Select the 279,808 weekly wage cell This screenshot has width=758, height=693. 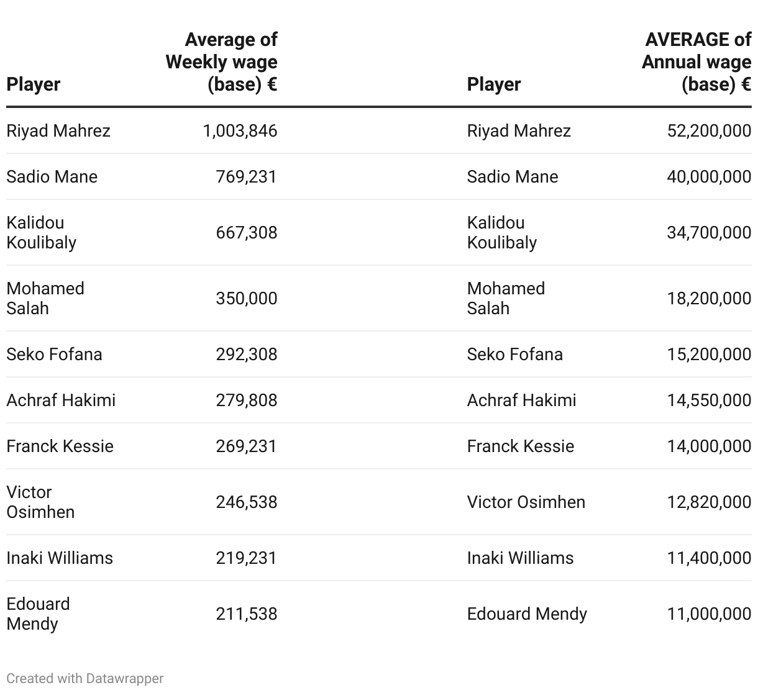(247, 400)
